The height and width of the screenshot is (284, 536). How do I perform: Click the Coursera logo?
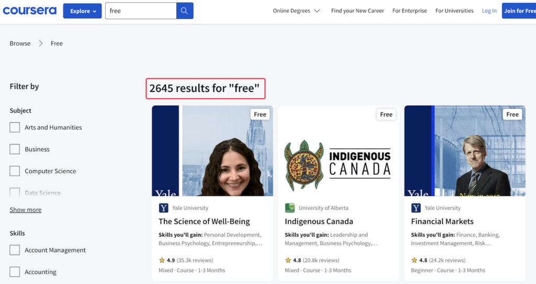tap(30, 10)
